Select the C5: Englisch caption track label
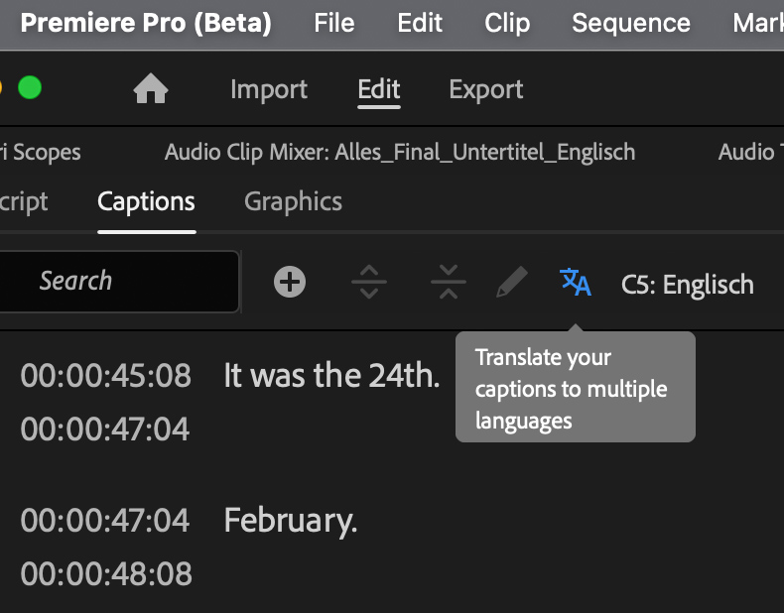 click(x=687, y=285)
